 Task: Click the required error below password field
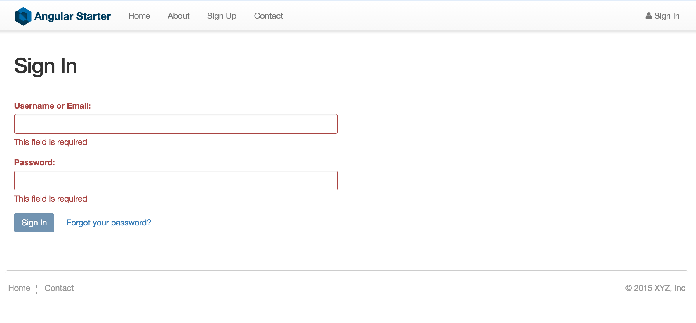[51, 199]
